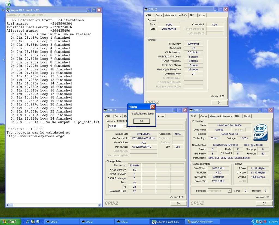The height and width of the screenshot is (225, 279).
Task: Close the Finish dialog with X
Action: coord(153,107)
